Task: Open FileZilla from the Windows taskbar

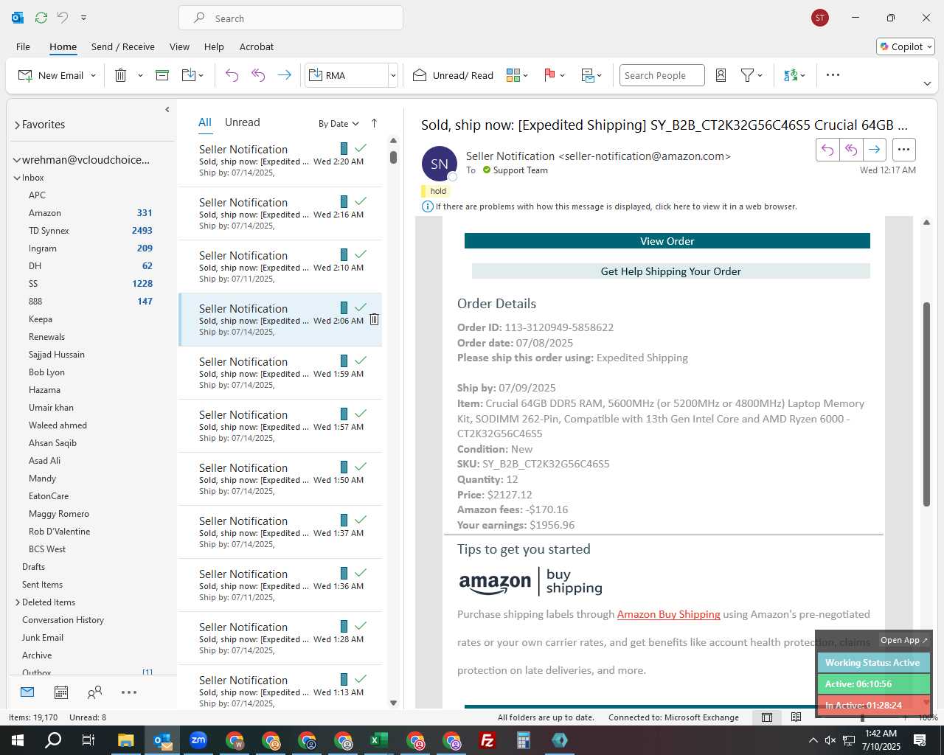Action: 487,740
